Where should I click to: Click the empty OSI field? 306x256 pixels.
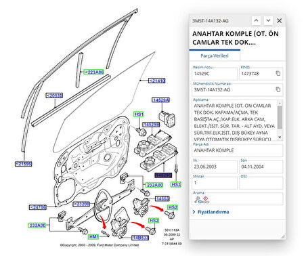click(261, 183)
